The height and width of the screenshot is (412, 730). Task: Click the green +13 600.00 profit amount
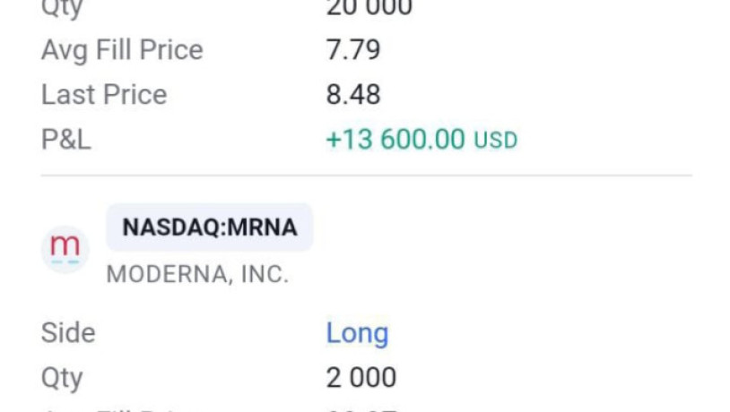[x=395, y=140]
